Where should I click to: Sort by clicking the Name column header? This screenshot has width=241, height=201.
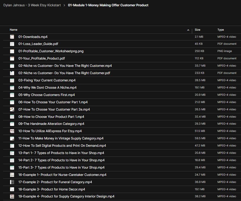click(14, 30)
